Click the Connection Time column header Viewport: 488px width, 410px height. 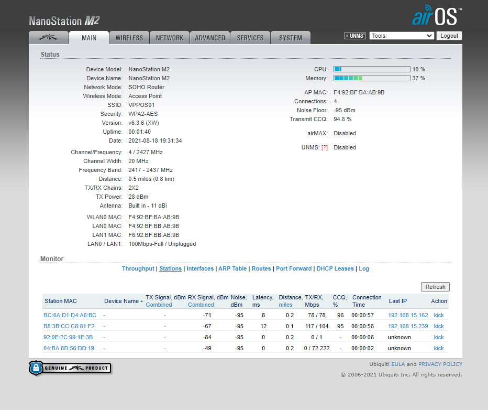coord(367,301)
